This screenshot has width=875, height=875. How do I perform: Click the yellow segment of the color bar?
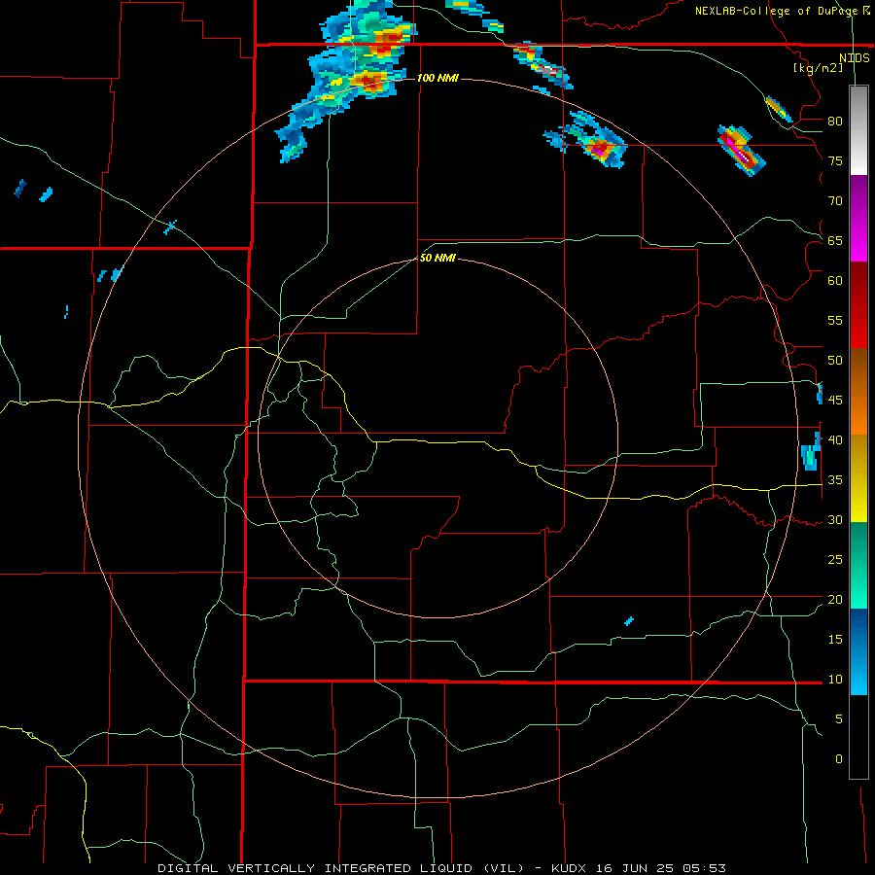point(858,478)
